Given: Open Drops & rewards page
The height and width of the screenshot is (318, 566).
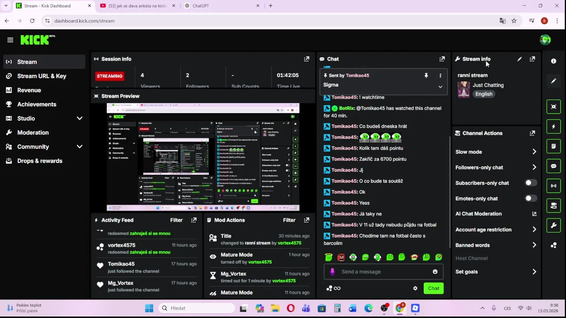Looking at the screenshot, I should point(44,161).
